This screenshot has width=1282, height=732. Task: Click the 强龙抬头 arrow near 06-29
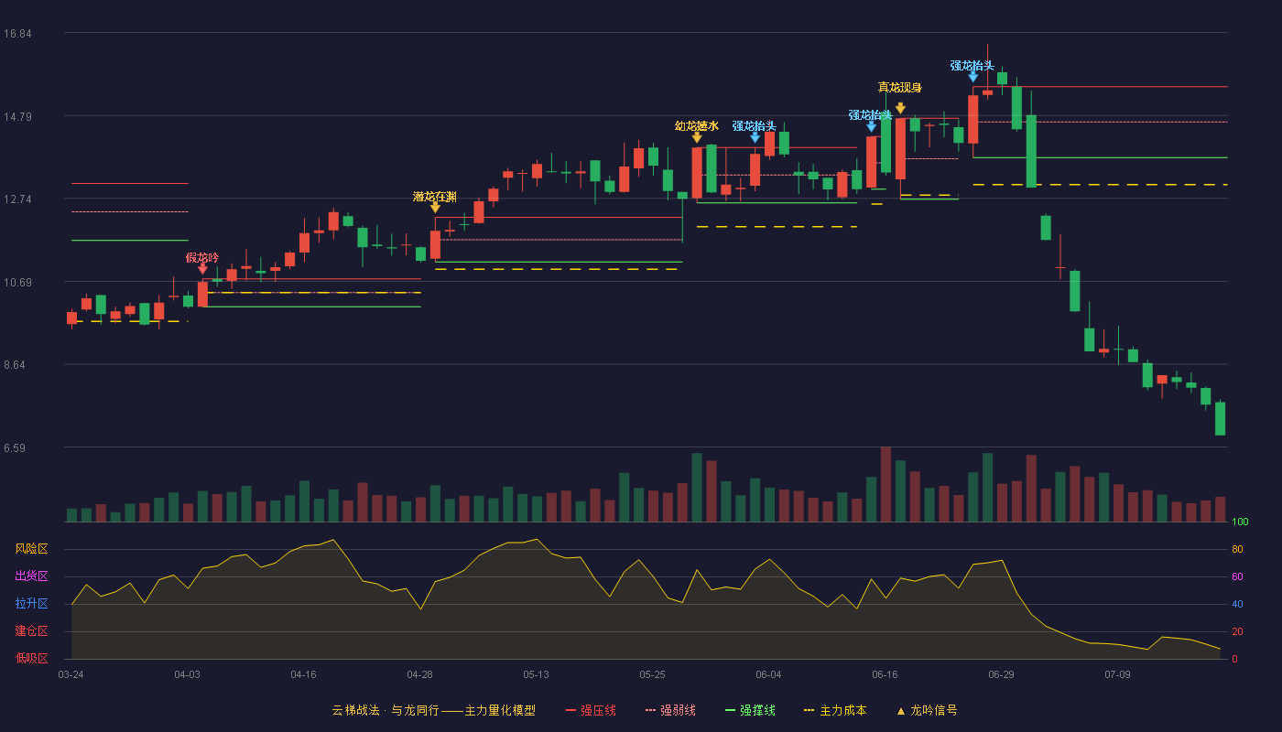tap(972, 77)
